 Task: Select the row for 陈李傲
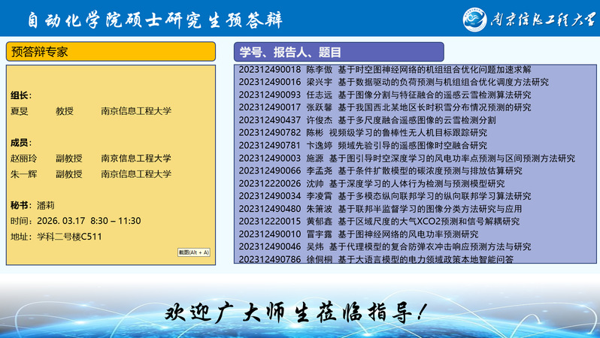385,69
